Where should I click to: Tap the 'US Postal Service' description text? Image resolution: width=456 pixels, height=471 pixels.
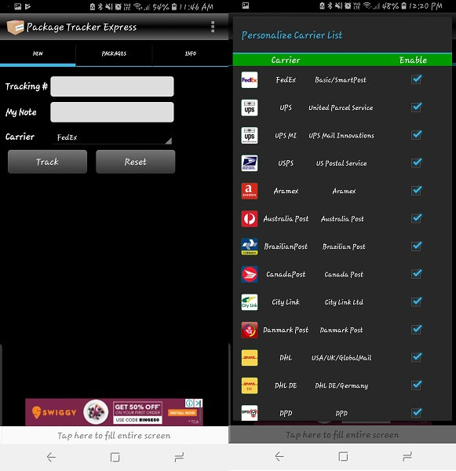click(341, 163)
